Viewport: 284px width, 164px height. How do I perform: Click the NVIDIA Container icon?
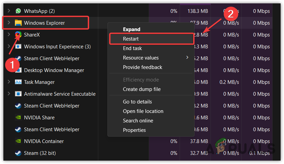(18, 141)
